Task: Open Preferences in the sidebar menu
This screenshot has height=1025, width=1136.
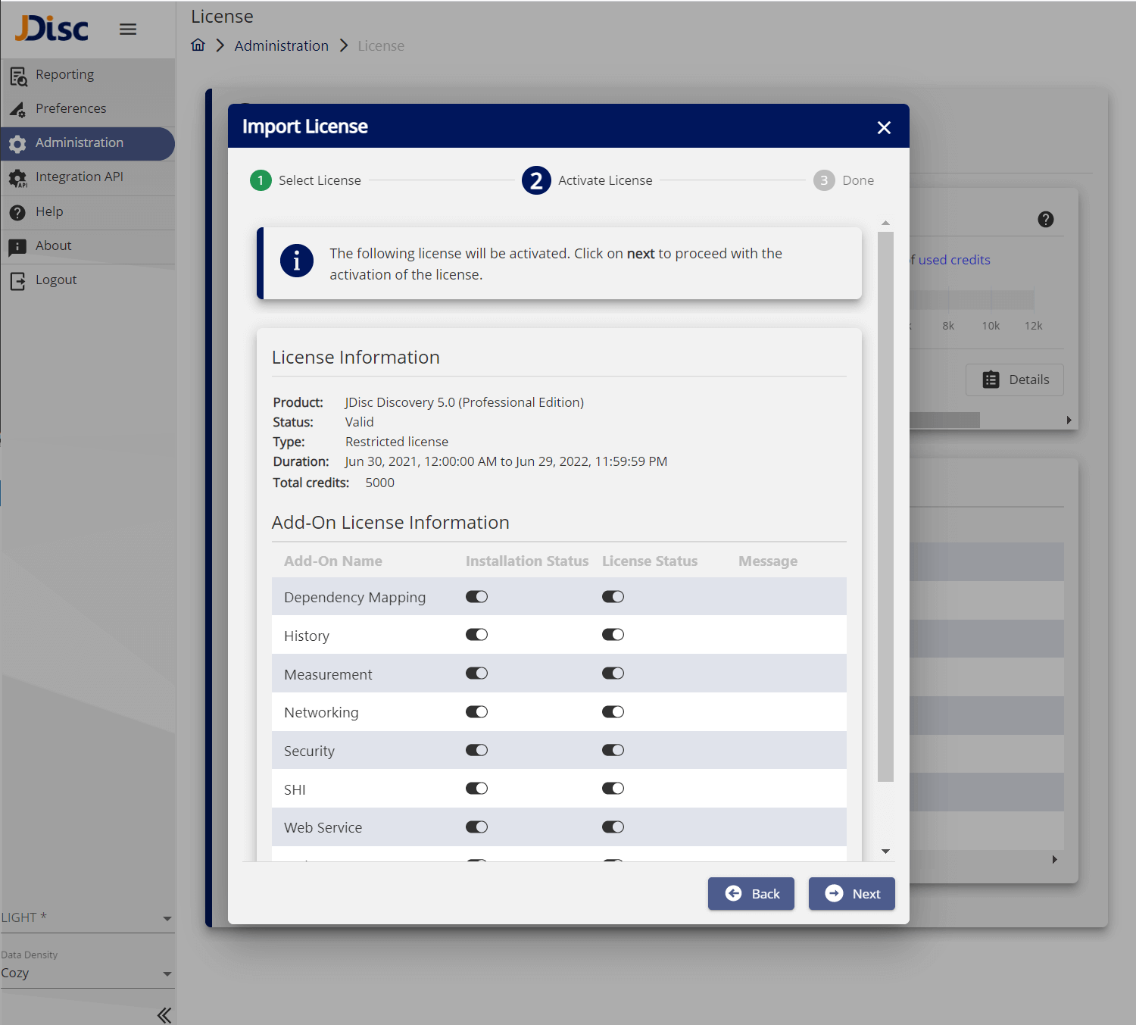Action: coord(70,108)
